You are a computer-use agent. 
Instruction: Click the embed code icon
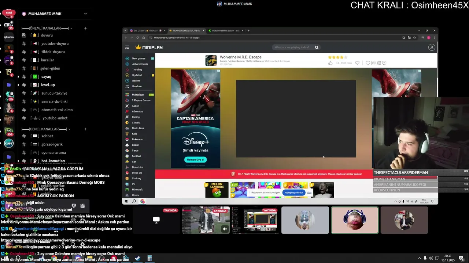coord(373,63)
